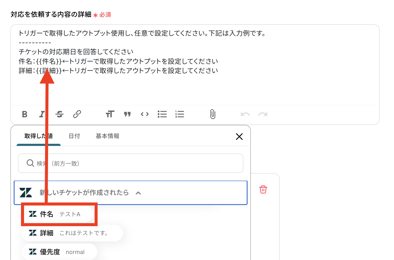Click the text size heading icon
Screen dimensions: 394x260
coord(110,114)
